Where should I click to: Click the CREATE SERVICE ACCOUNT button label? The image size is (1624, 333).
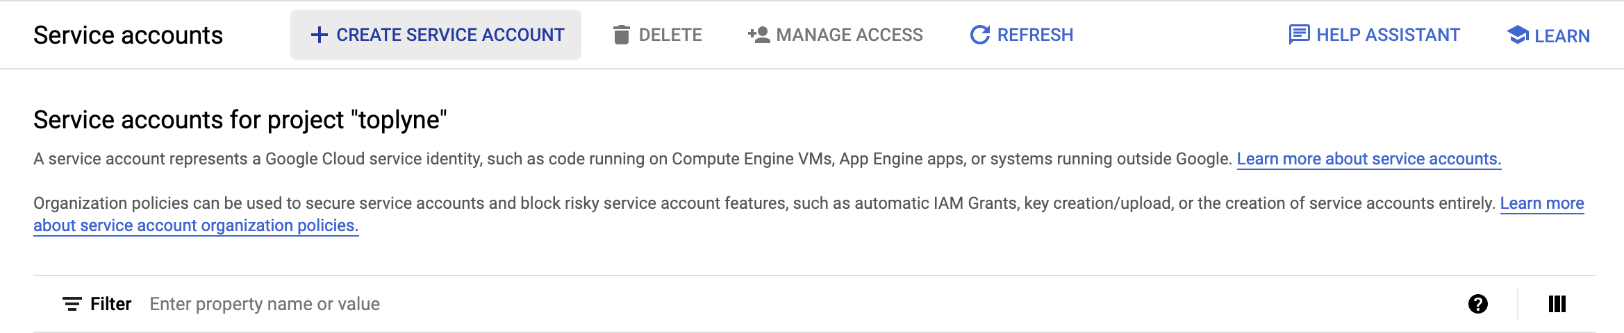[450, 35]
